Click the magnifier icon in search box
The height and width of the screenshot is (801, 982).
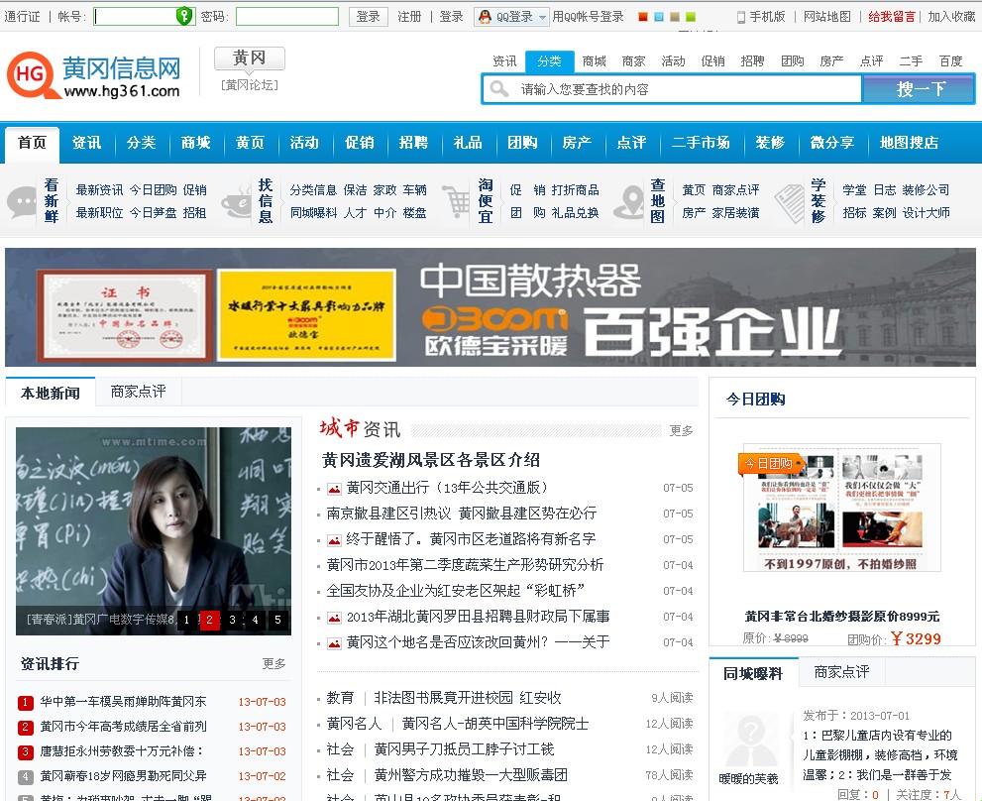point(499,89)
